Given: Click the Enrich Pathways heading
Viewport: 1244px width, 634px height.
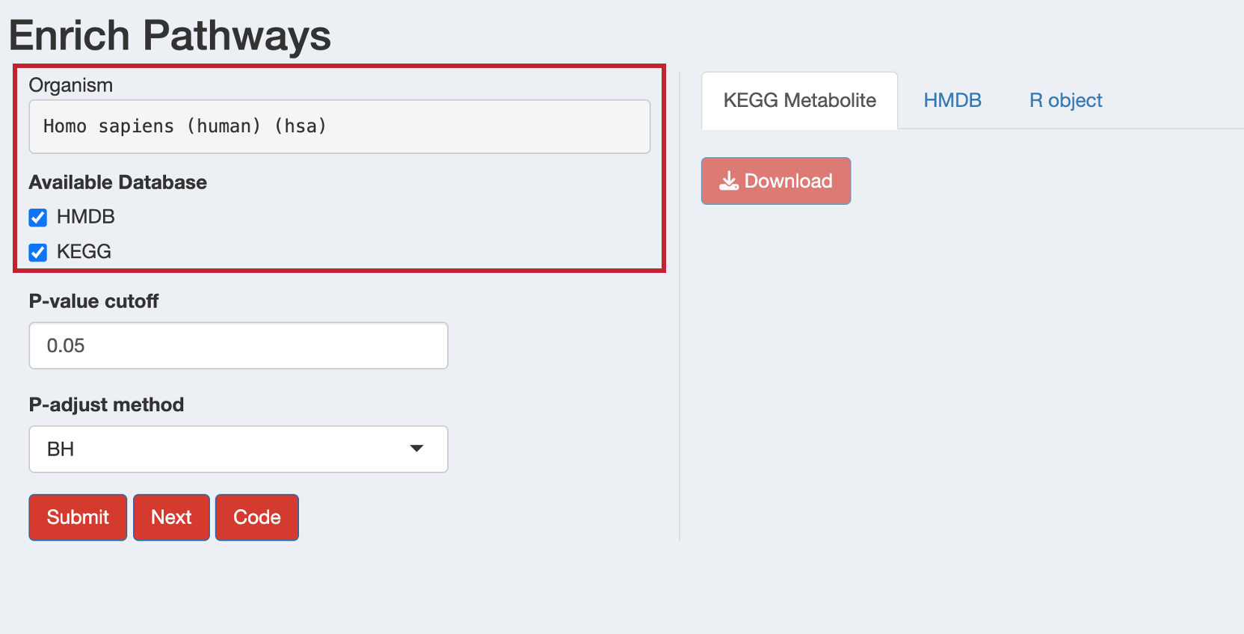Looking at the screenshot, I should coord(170,35).
